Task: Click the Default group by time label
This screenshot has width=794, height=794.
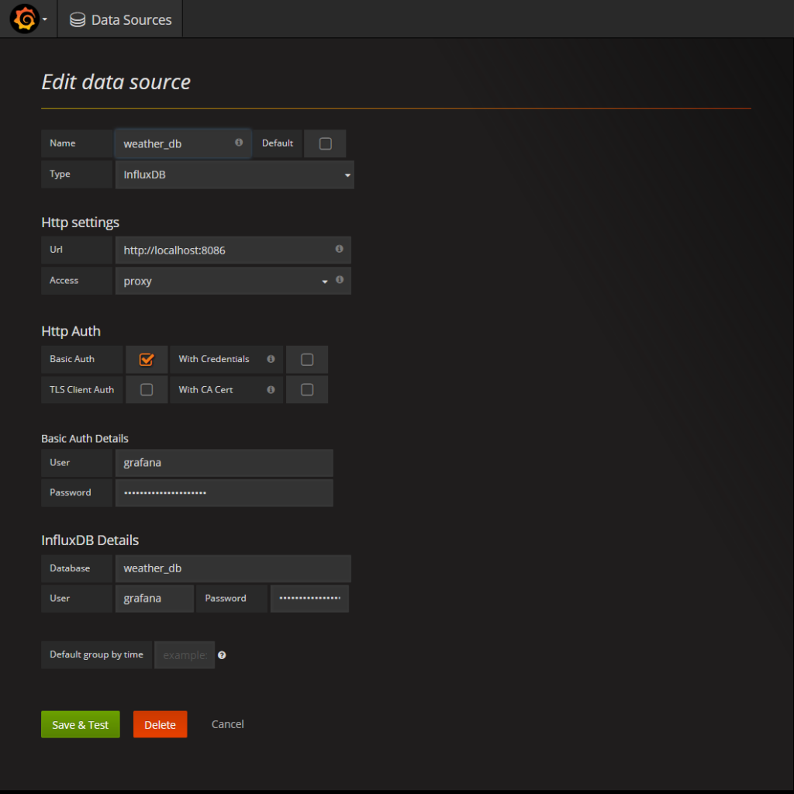Action: tap(96, 654)
